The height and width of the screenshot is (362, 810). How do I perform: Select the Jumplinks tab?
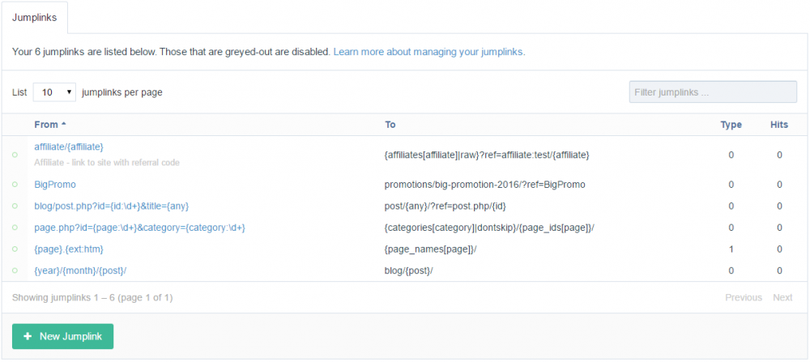click(x=35, y=17)
